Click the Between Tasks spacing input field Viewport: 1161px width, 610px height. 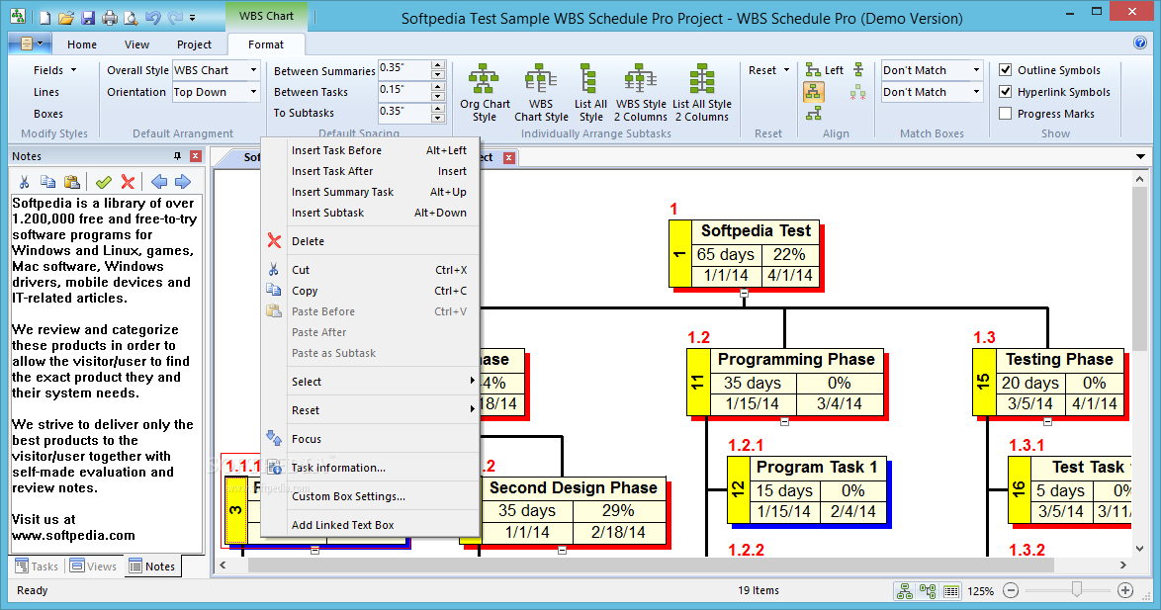(x=404, y=91)
